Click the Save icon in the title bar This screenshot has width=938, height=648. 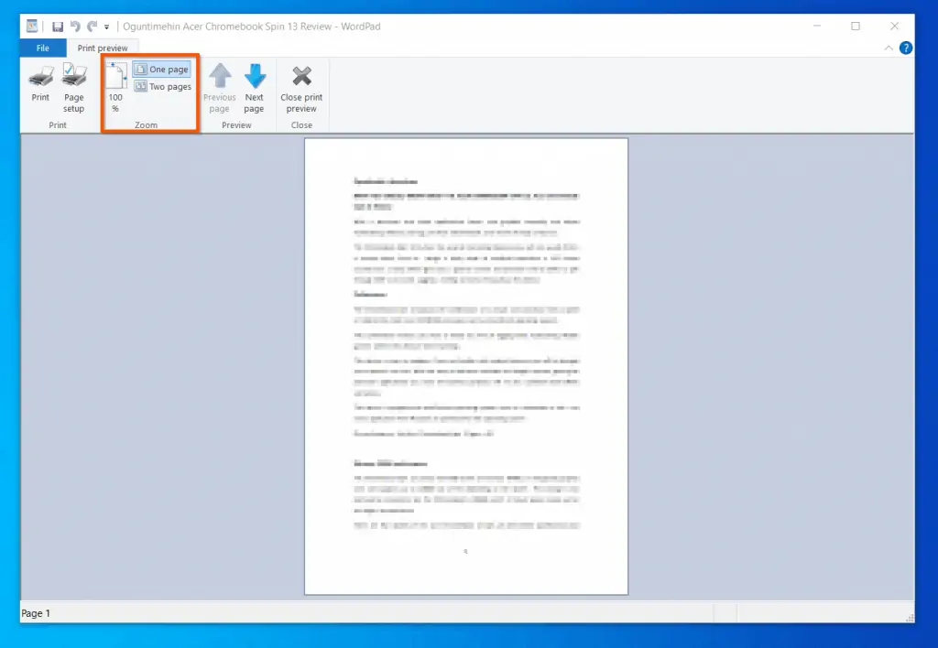tap(58, 27)
